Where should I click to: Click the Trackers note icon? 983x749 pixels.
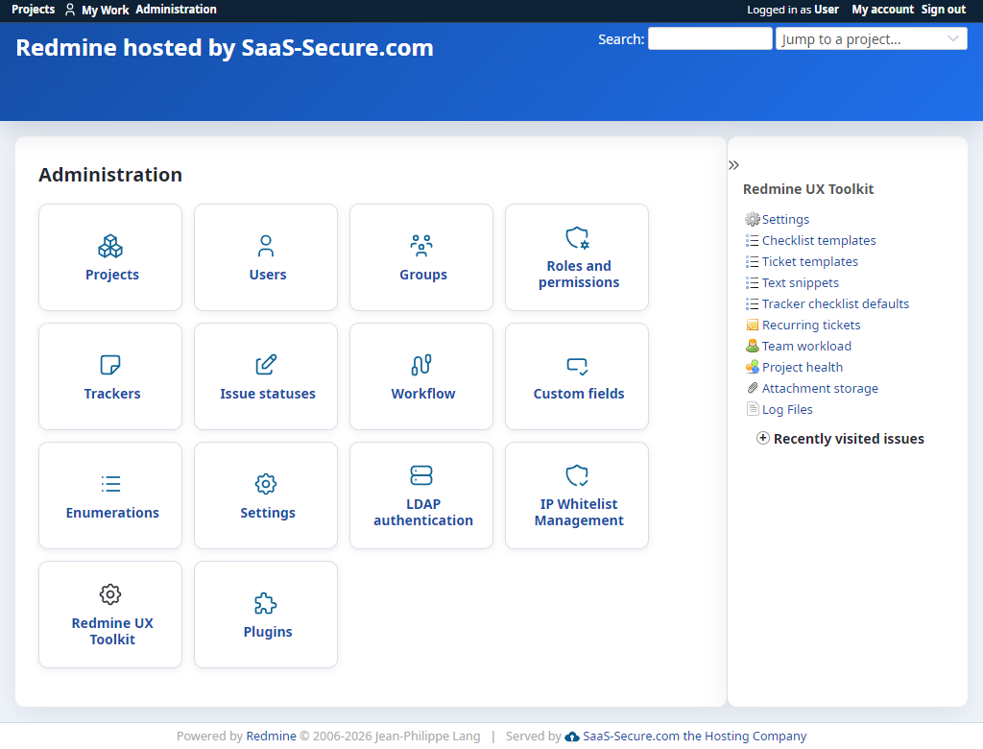click(x=110, y=365)
